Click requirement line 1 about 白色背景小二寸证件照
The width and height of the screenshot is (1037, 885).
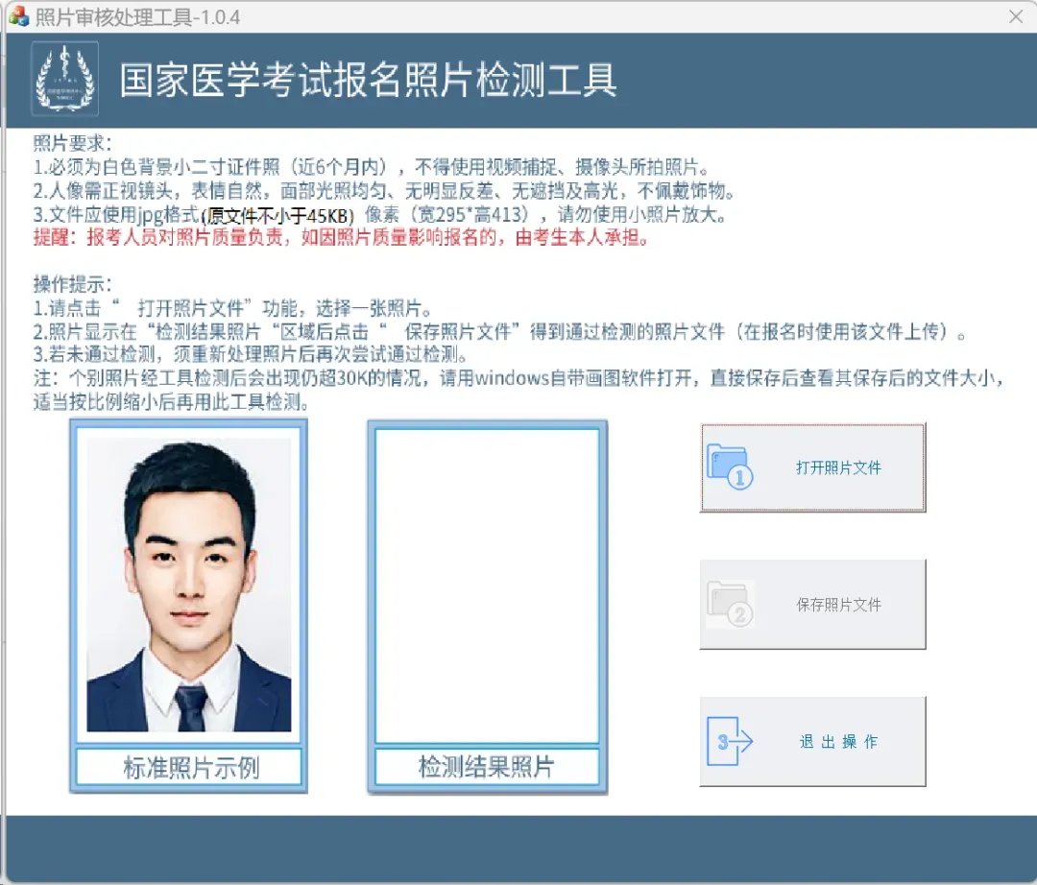coord(372,167)
